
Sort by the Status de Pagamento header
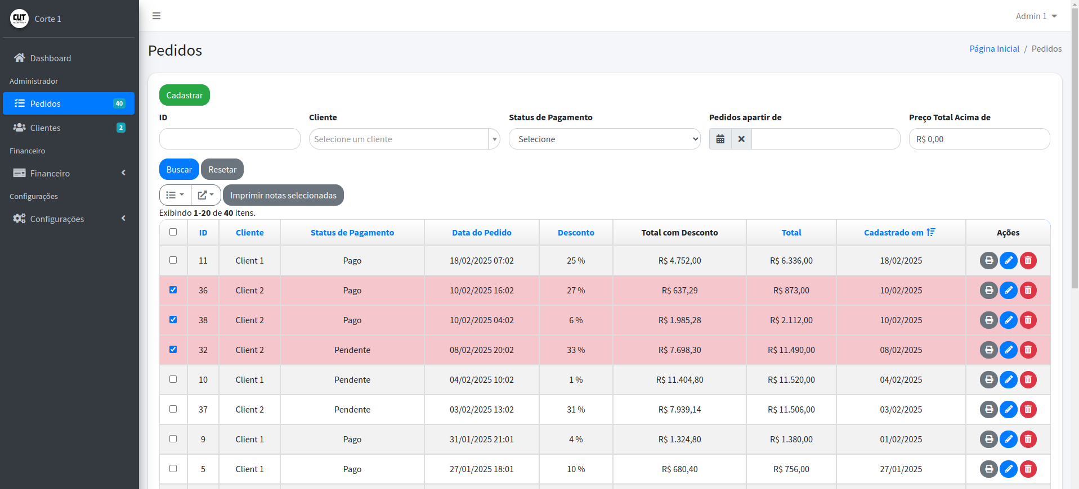(x=352, y=233)
